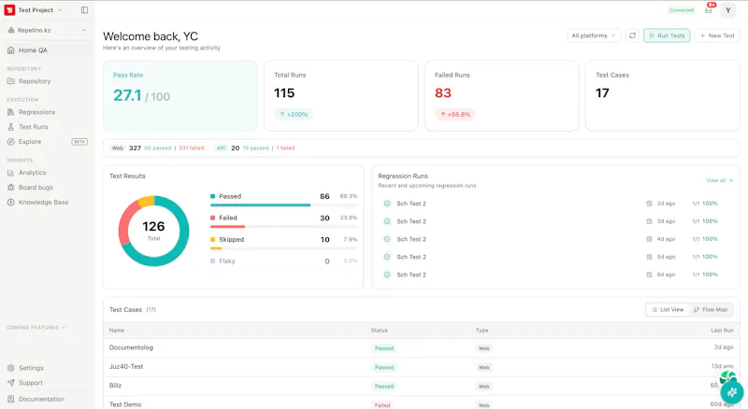Click the status check icon of the 2d ago run
The width and height of the screenshot is (748, 409).
(x=387, y=204)
